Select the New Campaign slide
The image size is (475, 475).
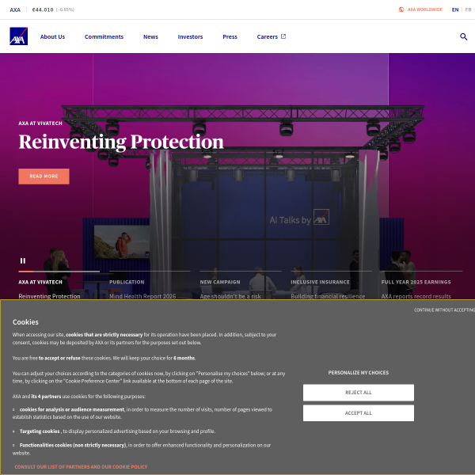click(241, 286)
